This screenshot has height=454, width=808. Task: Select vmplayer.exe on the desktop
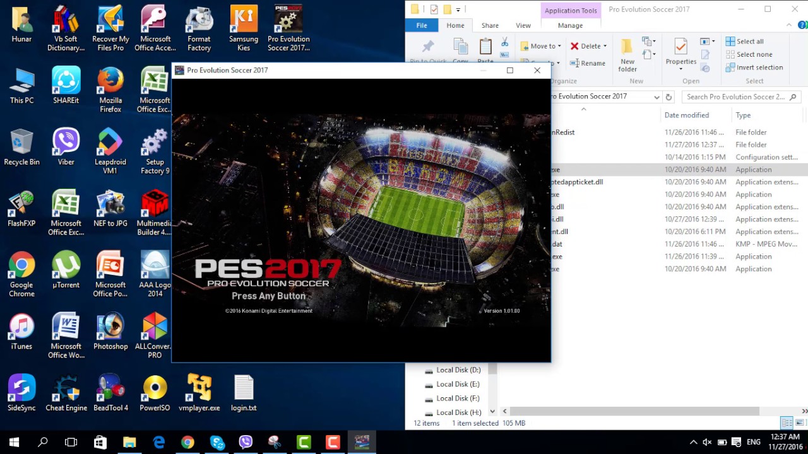click(199, 393)
